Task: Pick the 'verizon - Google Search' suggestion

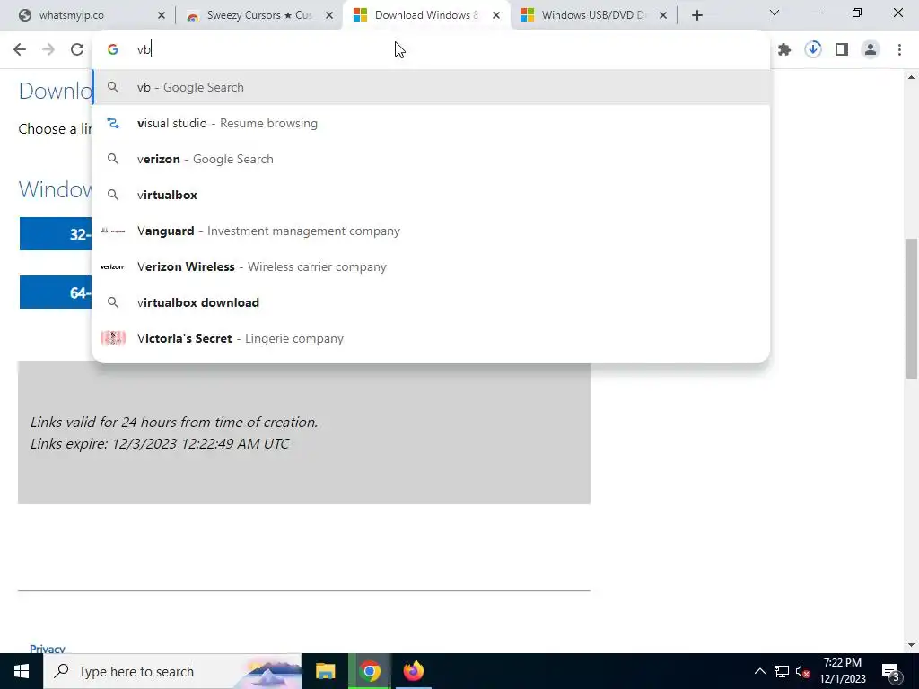Action: coord(431,159)
